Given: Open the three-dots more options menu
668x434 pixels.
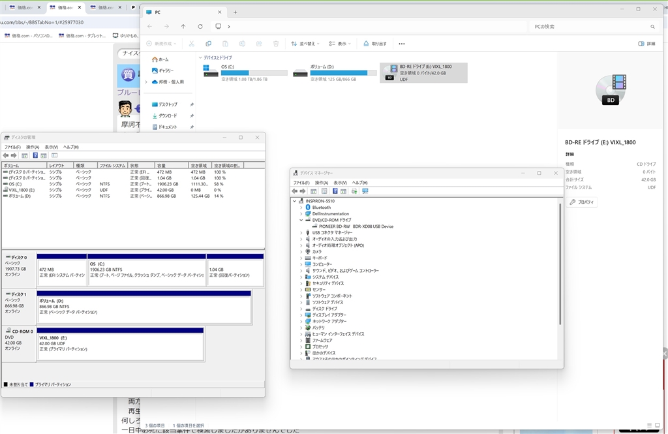Looking at the screenshot, I should [x=401, y=44].
